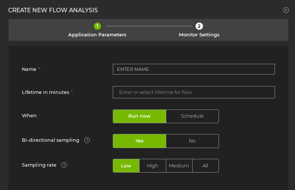Select Low sampling rate
This screenshot has width=295, height=190.
click(126, 166)
